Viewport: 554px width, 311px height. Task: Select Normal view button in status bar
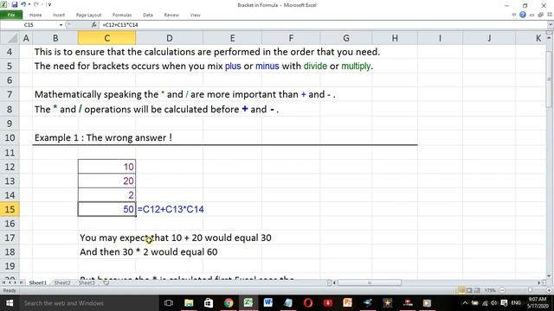point(461,290)
